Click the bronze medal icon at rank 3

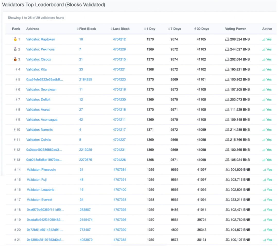(x=15, y=59)
